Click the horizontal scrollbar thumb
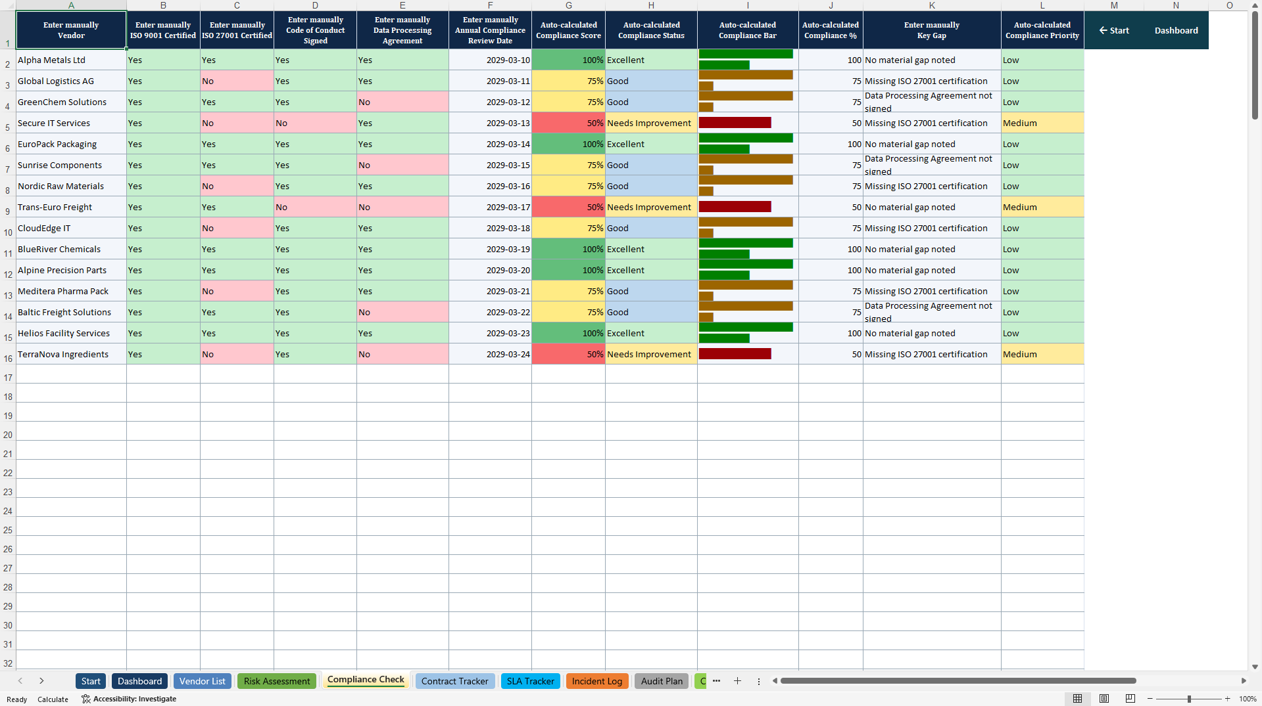 tap(958, 681)
